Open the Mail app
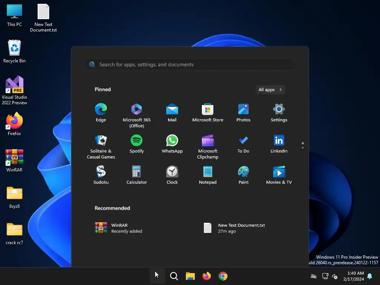Viewport: 380px width, 285px height. click(x=172, y=113)
